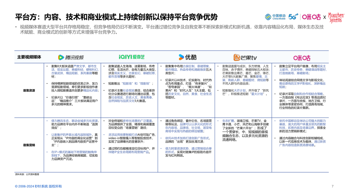347x195 pixels.
Task: Click the bullet "短剧强化大芒计划"
Action: tap(246, 92)
